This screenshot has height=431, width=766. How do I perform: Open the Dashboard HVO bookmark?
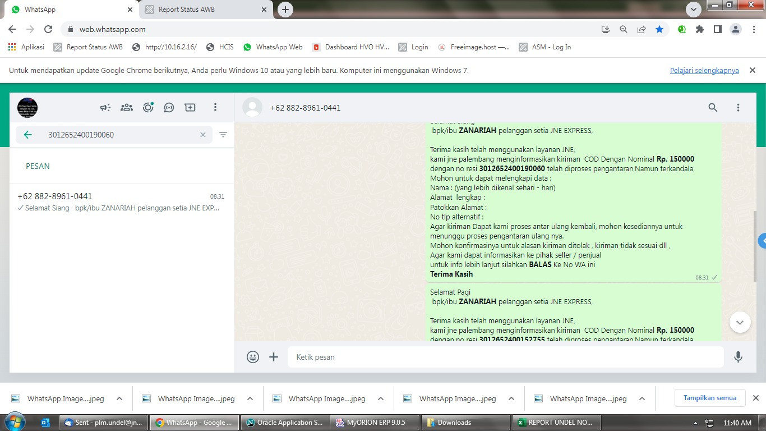coord(350,47)
